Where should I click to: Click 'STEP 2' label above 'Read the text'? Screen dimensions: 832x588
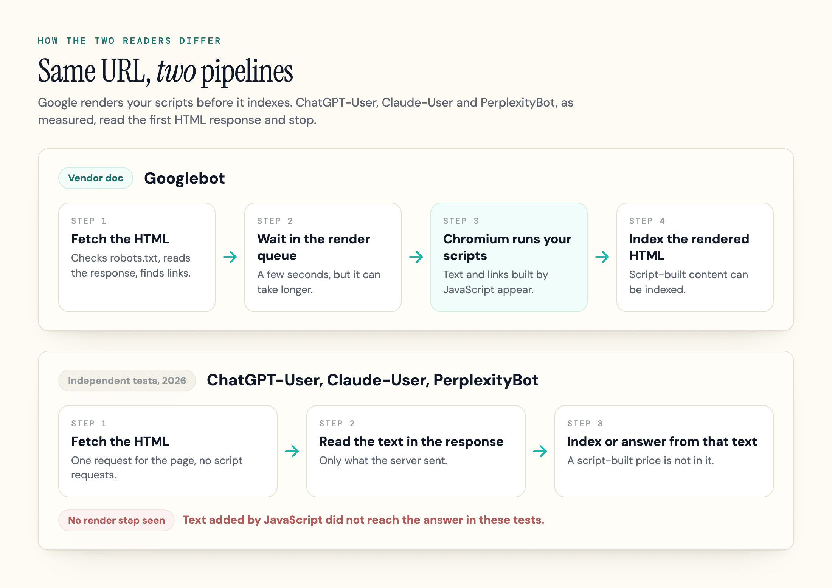(337, 424)
